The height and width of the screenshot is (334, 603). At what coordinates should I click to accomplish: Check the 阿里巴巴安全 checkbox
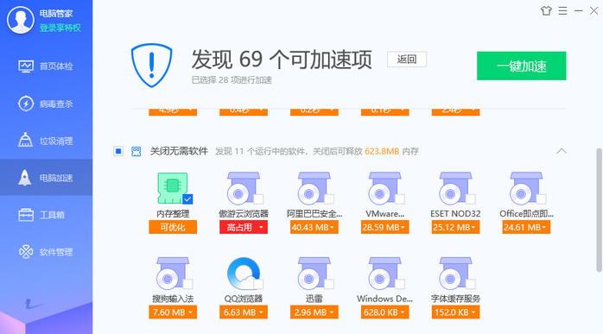pyautogui.click(x=329, y=199)
